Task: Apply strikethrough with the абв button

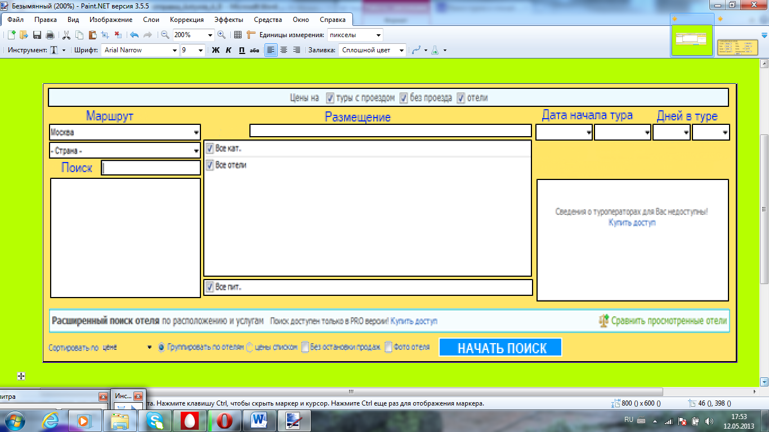Action: click(254, 50)
